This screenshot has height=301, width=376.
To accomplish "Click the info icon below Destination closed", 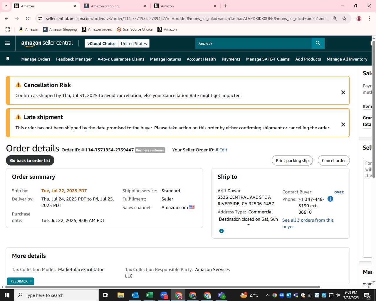I will coord(221,231).
